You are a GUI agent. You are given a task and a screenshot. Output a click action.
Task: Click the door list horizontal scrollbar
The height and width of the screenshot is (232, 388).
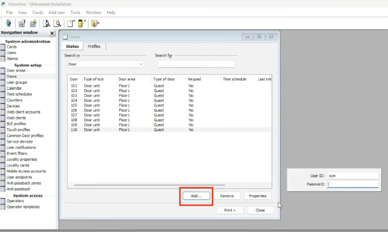[x=149, y=185]
